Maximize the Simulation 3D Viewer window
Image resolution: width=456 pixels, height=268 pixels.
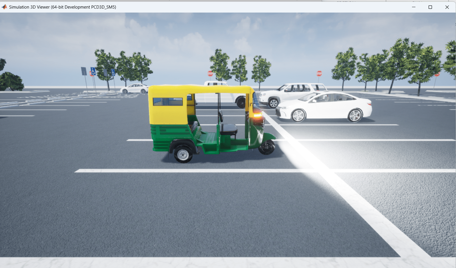pos(430,7)
